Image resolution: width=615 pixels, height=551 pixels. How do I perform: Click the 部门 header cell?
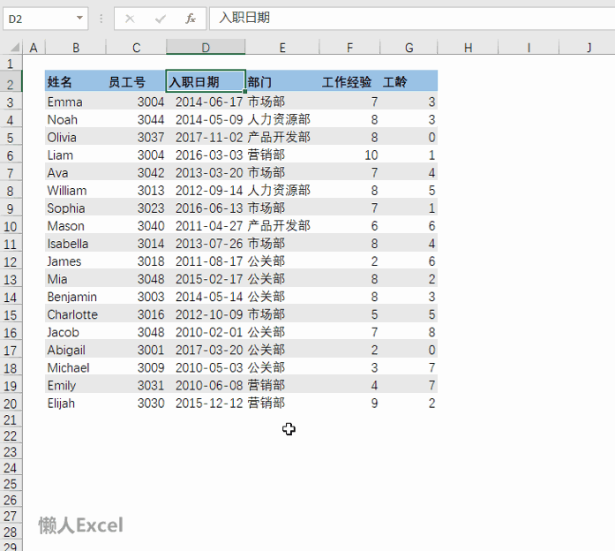[282, 82]
